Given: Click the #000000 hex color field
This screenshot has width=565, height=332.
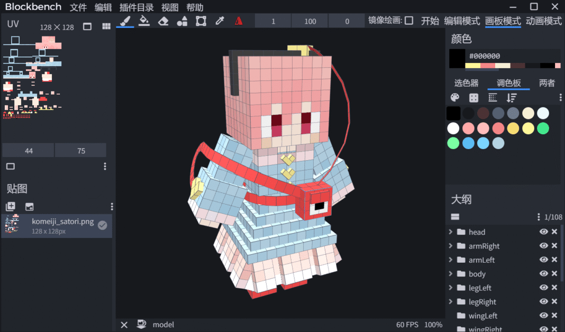Looking at the screenshot, I should point(513,56).
